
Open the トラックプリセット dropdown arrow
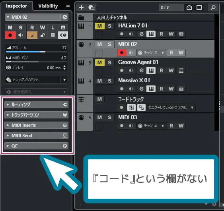(64, 79)
